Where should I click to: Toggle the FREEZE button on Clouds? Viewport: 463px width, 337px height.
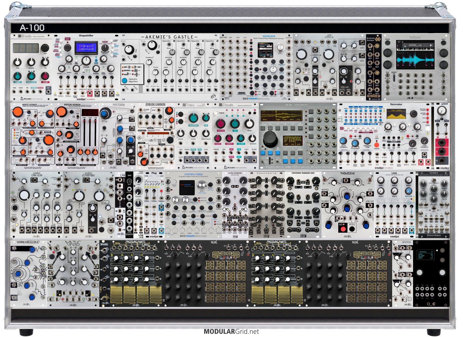click(216, 113)
